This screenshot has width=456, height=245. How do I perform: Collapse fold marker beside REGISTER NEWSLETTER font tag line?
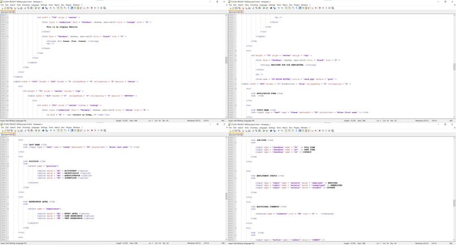coord(236,60)
